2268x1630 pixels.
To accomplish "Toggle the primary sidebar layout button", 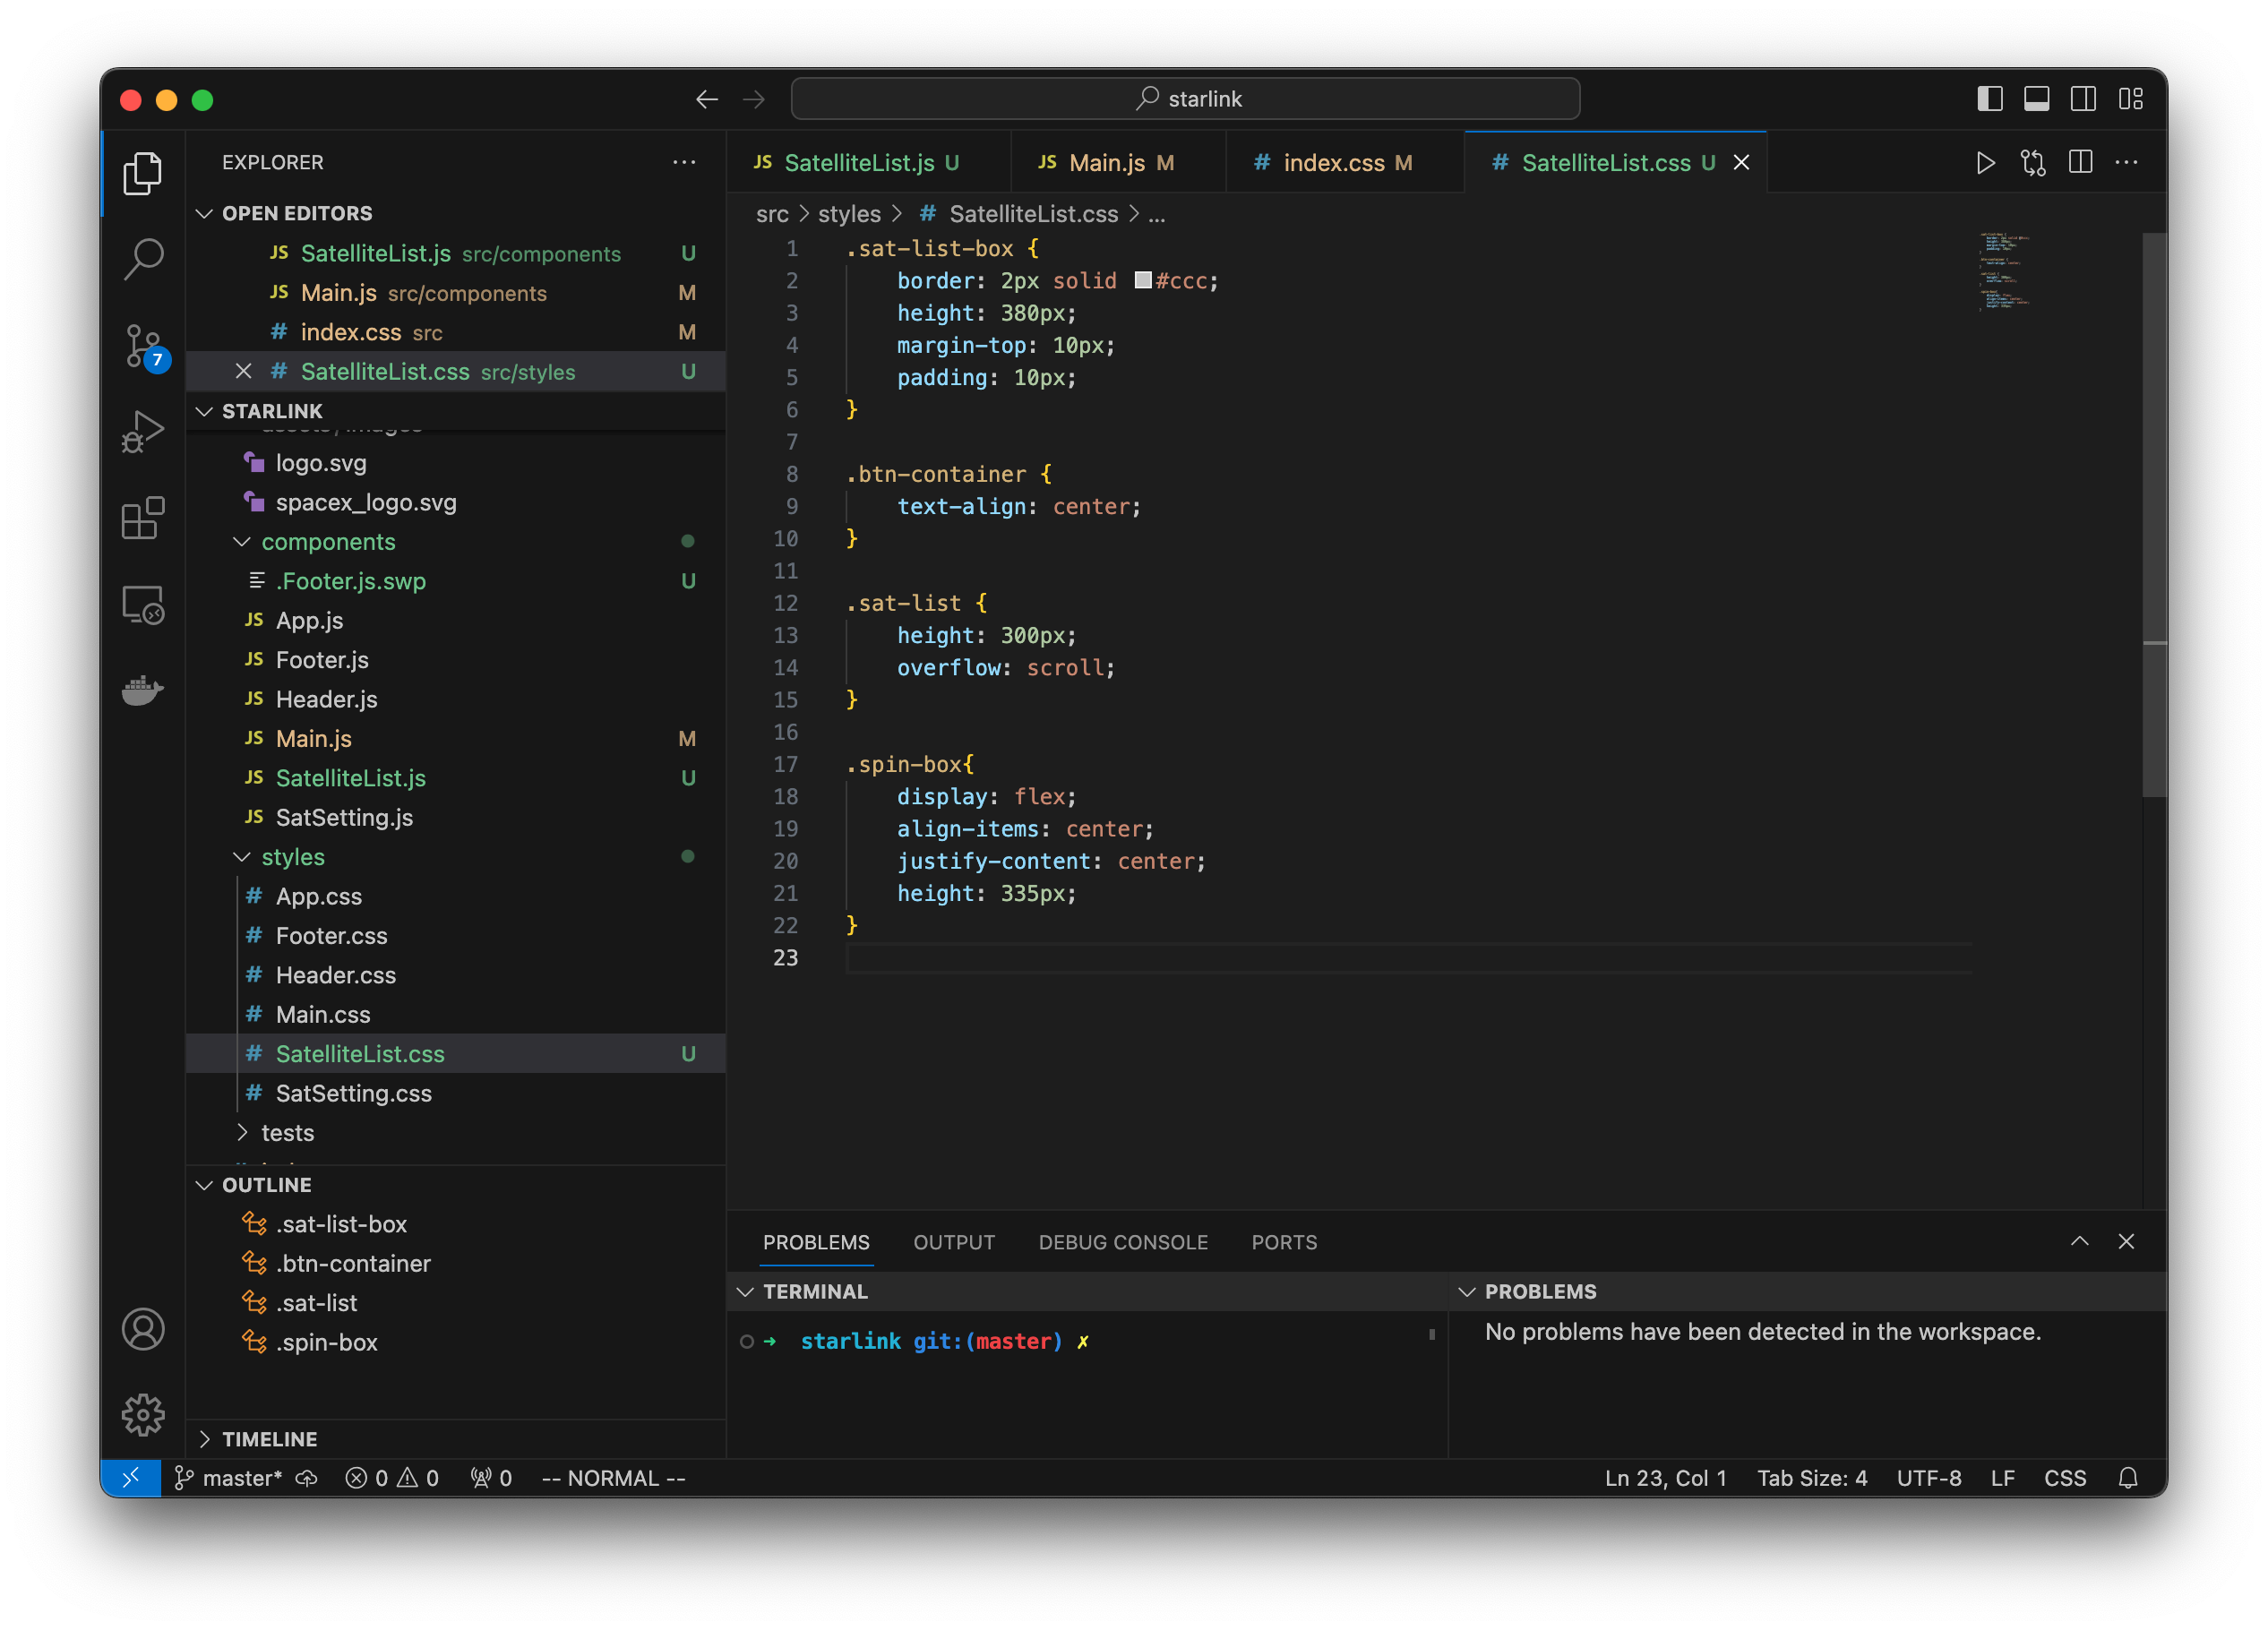I will coord(1989,99).
